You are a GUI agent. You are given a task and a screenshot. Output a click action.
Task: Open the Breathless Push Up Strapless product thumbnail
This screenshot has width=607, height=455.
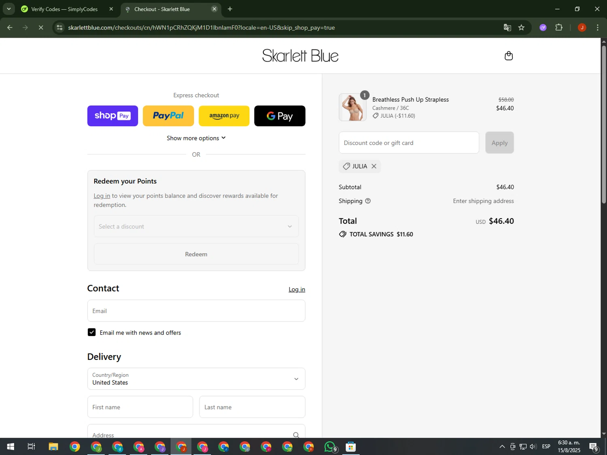[x=352, y=107]
